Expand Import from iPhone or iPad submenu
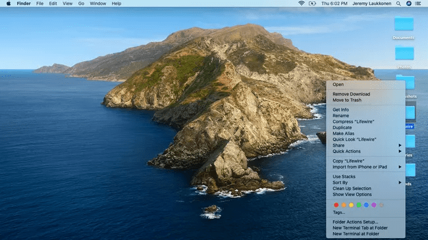Viewport: 428px width, 240px height. tap(365, 167)
